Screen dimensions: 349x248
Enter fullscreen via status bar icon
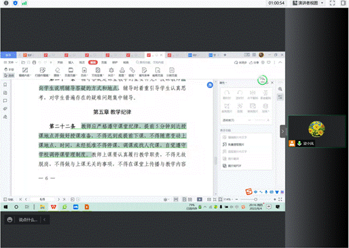click(x=280, y=199)
